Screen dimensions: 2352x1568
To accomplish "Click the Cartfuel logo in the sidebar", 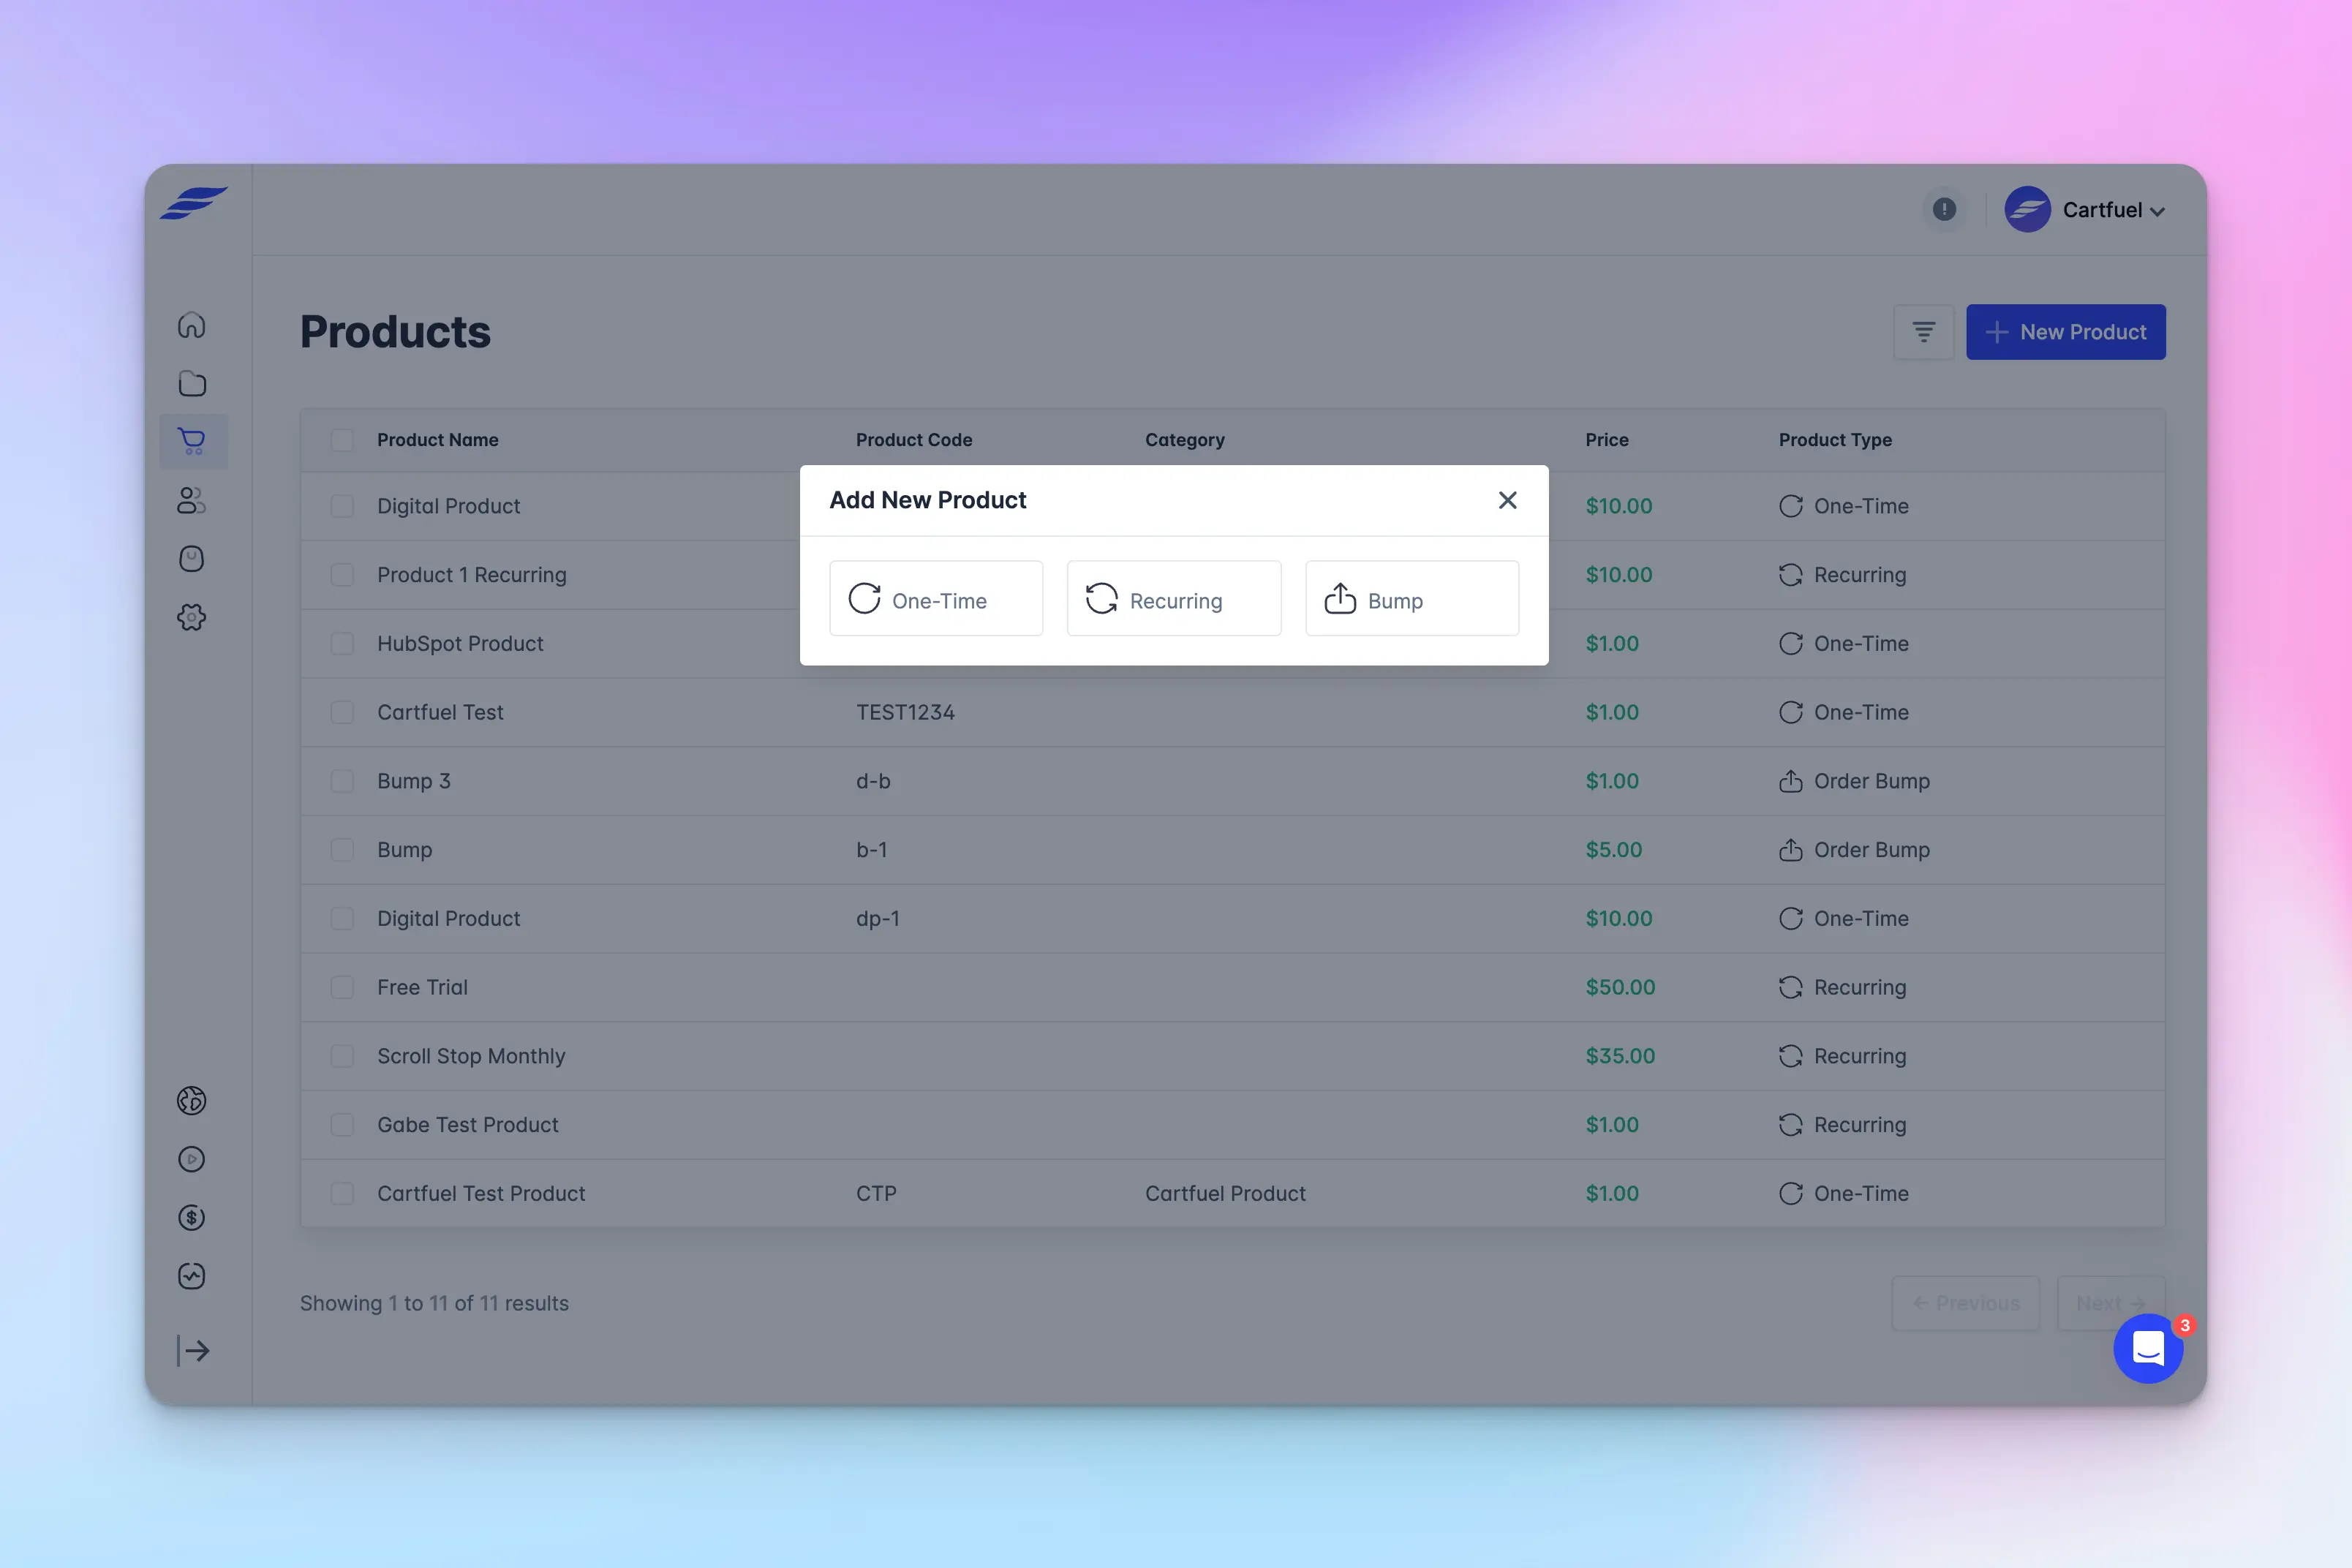I will click(194, 203).
